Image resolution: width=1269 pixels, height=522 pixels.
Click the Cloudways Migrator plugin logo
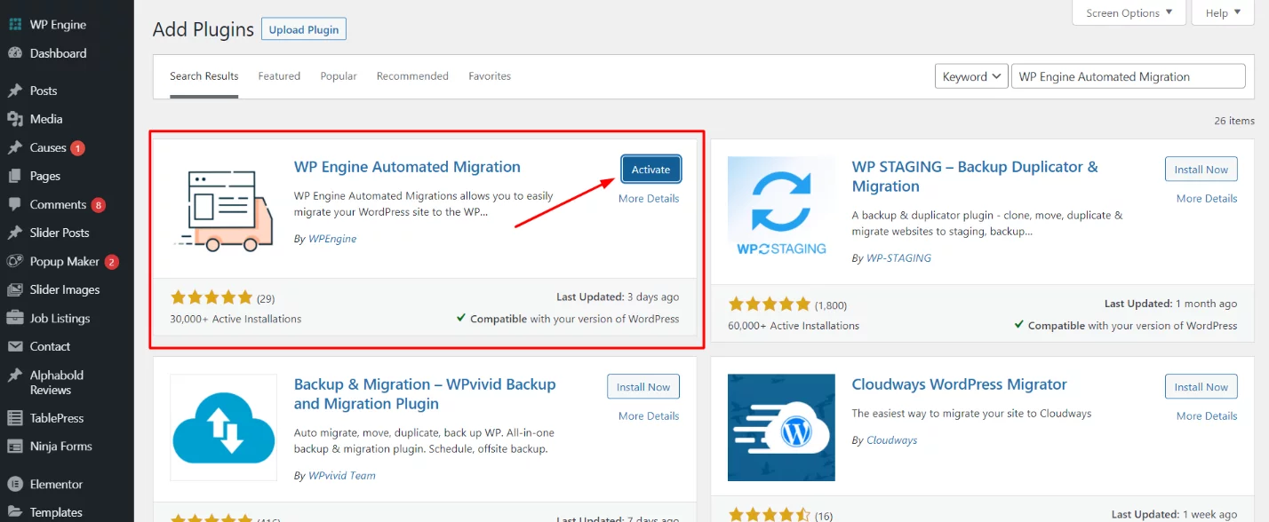point(781,428)
